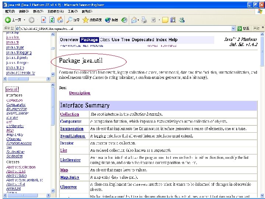Stop page loading with the red X icon
The width and height of the screenshot is (265, 199).
coord(43,20)
